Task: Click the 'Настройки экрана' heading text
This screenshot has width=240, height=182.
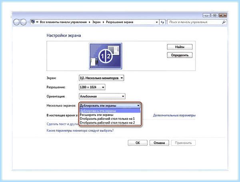Action: [64, 36]
